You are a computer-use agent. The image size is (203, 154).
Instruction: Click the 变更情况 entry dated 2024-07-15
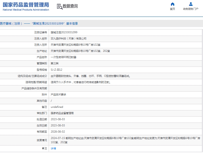pos(125,140)
